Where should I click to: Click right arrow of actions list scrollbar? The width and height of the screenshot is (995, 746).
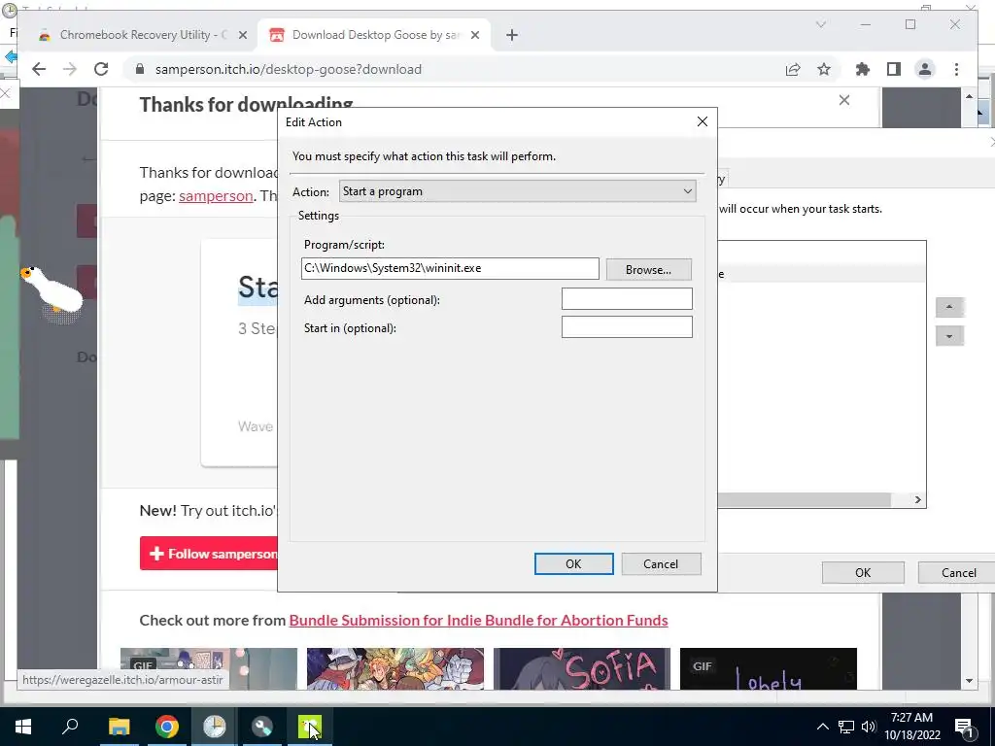coord(917,500)
